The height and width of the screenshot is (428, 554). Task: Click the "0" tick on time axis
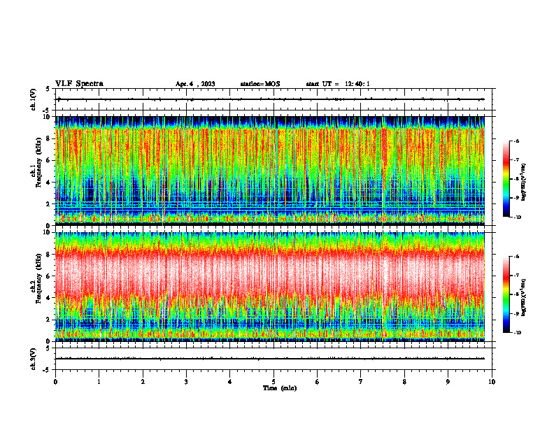click(x=55, y=382)
